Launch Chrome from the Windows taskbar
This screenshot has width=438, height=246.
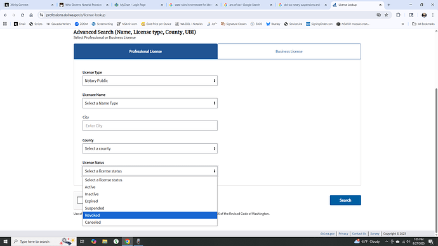[x=127, y=242]
